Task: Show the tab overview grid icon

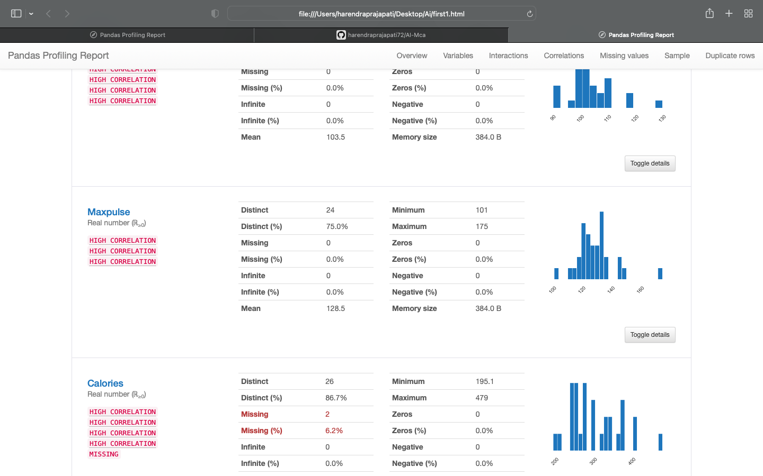Action: [x=748, y=13]
